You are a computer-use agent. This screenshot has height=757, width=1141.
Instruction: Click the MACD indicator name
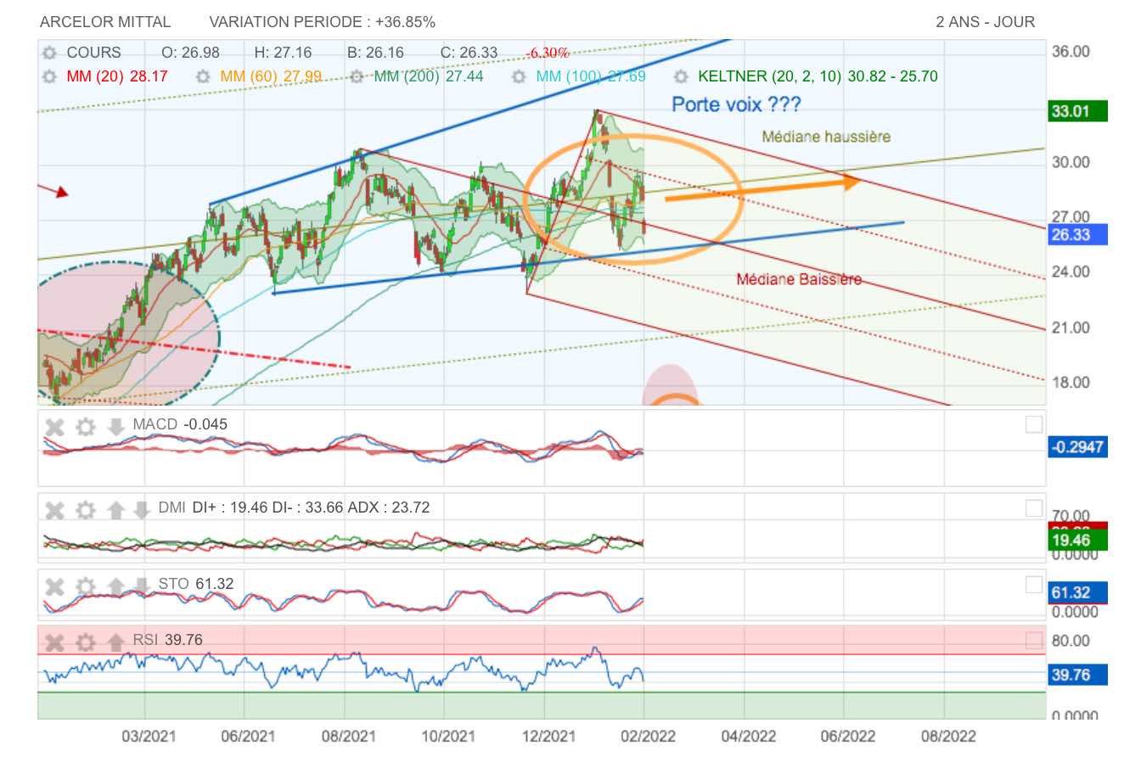[x=155, y=424]
